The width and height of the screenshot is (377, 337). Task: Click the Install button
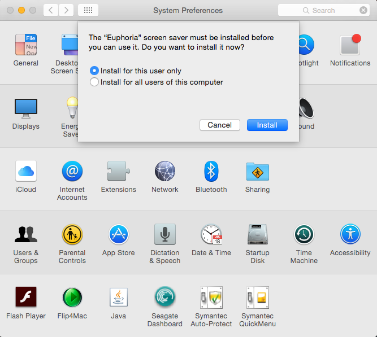coord(267,125)
